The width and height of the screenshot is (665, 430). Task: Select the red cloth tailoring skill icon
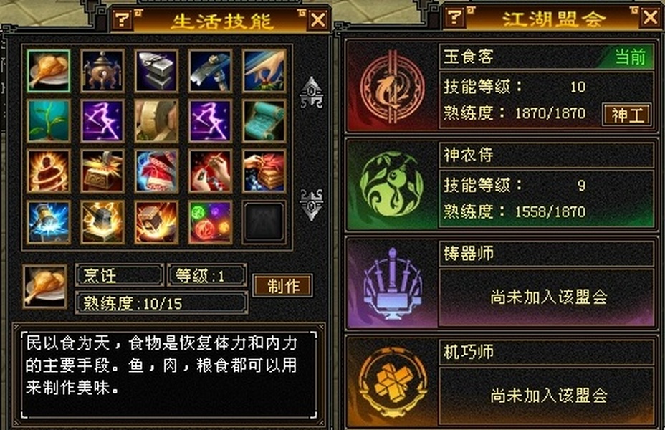pos(156,171)
